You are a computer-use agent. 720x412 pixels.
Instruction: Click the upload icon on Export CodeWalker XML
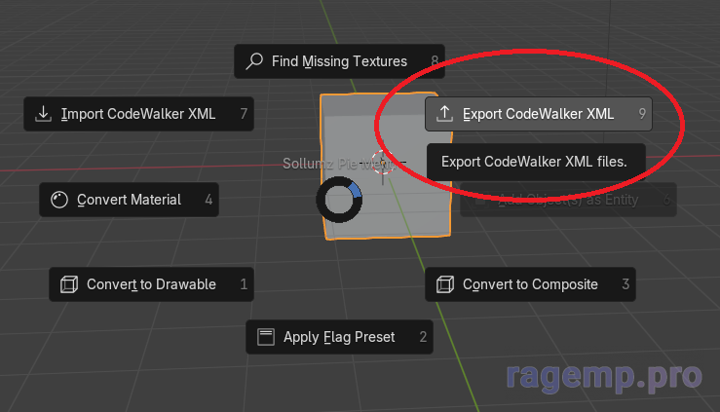pyautogui.click(x=445, y=114)
